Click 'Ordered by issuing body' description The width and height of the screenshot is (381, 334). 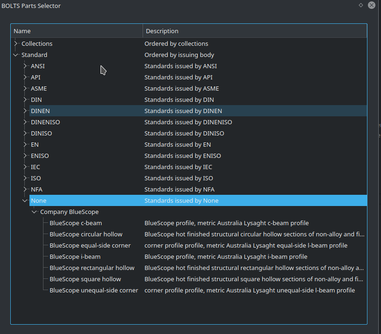(x=179, y=55)
